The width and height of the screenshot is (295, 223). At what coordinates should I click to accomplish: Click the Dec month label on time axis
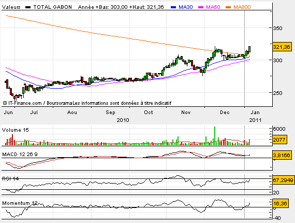click(x=225, y=113)
